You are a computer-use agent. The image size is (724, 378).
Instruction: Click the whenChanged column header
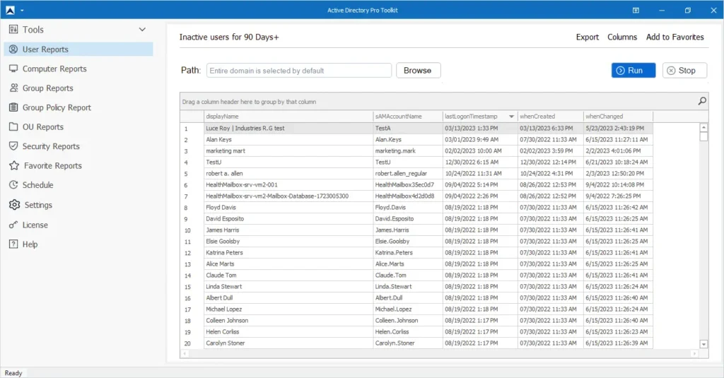pos(618,117)
